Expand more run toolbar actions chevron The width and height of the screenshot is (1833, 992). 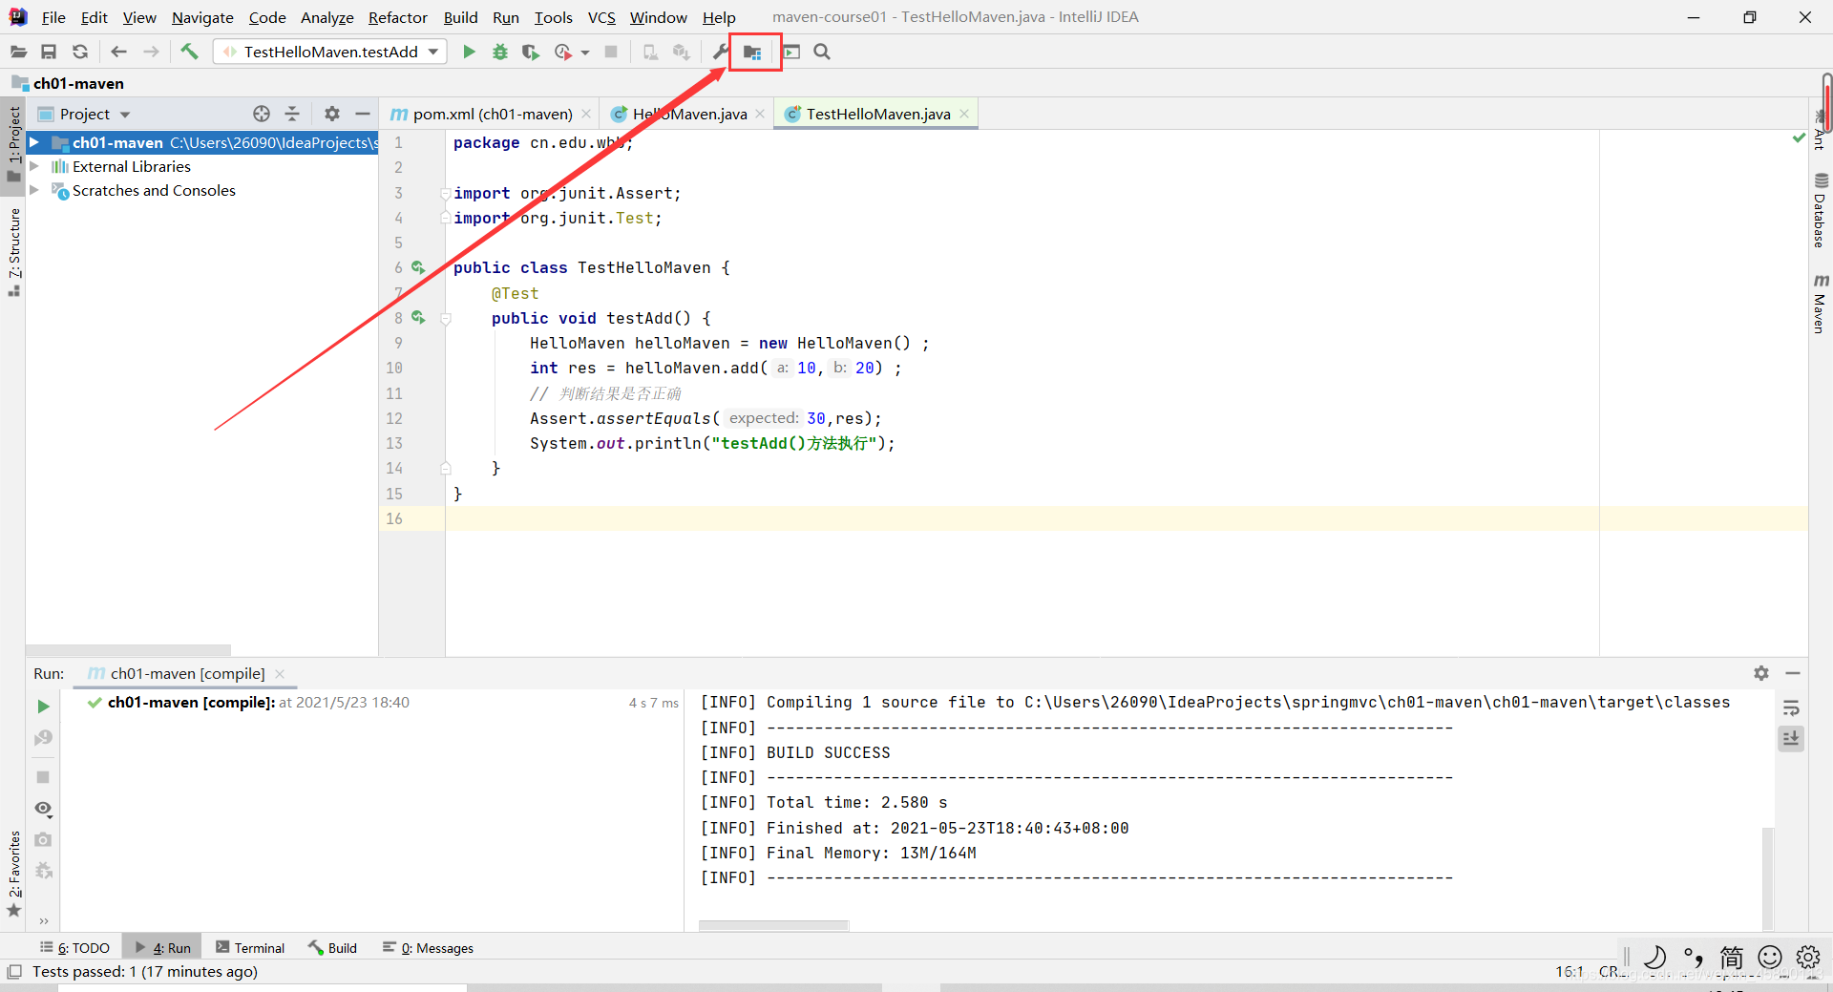point(43,920)
